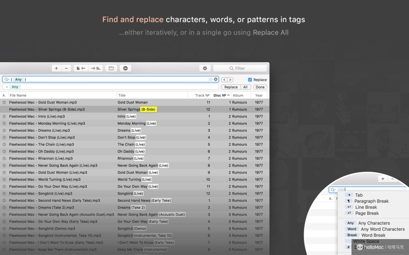Click in the replace-with field
The image size is (409, 255).
pos(111,87)
